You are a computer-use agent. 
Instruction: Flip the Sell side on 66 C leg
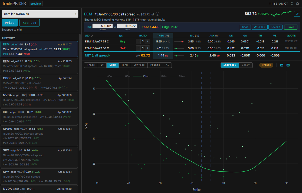[123, 48]
